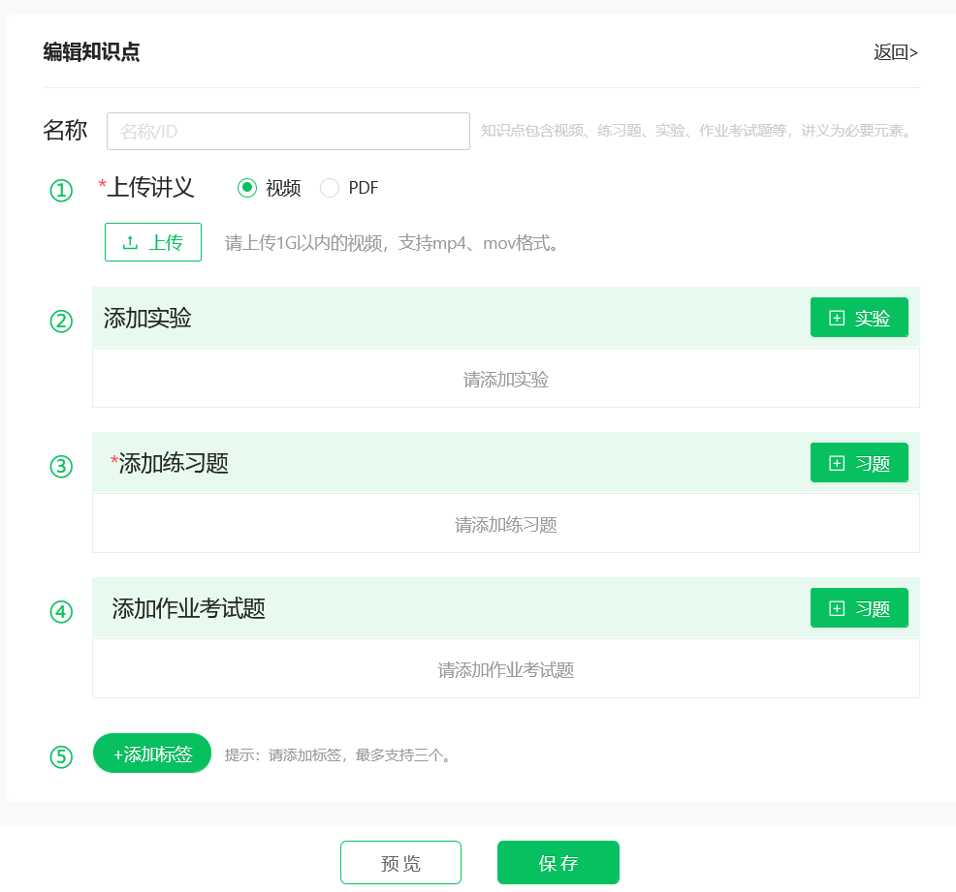
Task: Click the description text 知识点包含视频、练习题
Action: click(x=561, y=131)
